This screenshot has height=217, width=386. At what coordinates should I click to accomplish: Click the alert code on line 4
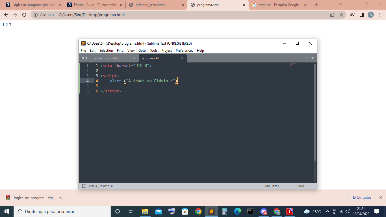click(x=144, y=81)
